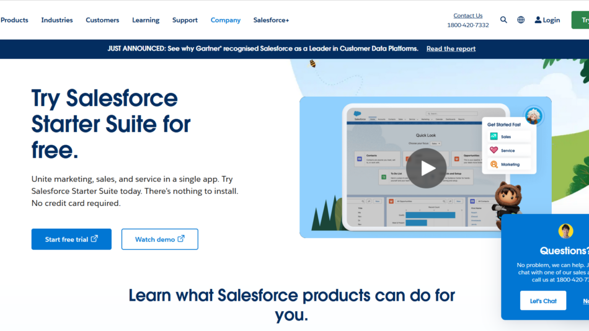
Task: Click the Service heart icon
Action: pyautogui.click(x=494, y=150)
